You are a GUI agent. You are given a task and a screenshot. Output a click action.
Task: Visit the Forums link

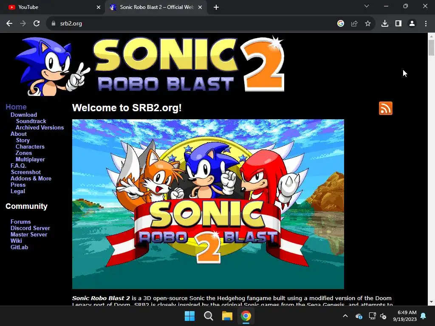pyautogui.click(x=20, y=222)
